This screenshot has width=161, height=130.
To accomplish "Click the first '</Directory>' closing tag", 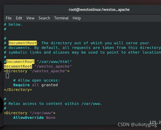I will pos(18,90).
